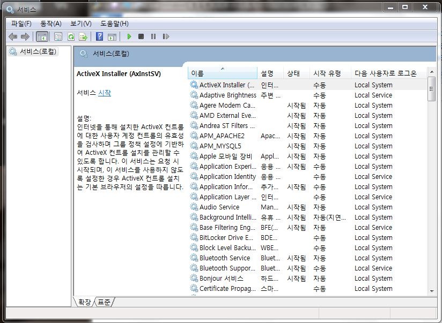The height and width of the screenshot is (323, 442).
Task: Click the Back arrow toolbar icon
Action: tap(13, 36)
